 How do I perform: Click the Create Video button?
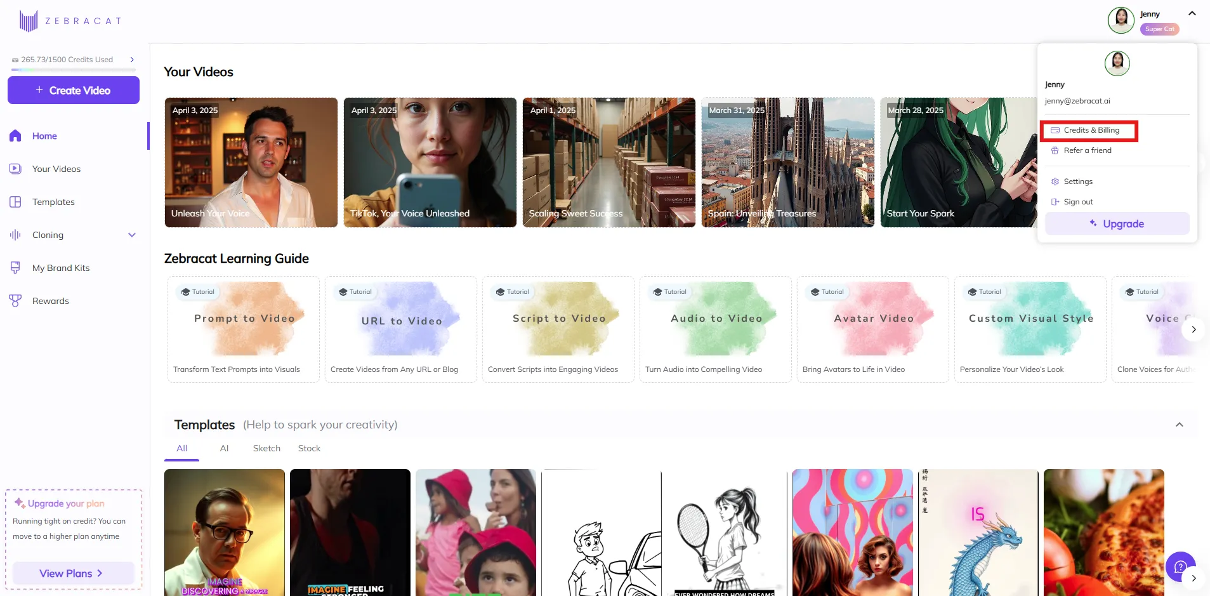point(74,90)
